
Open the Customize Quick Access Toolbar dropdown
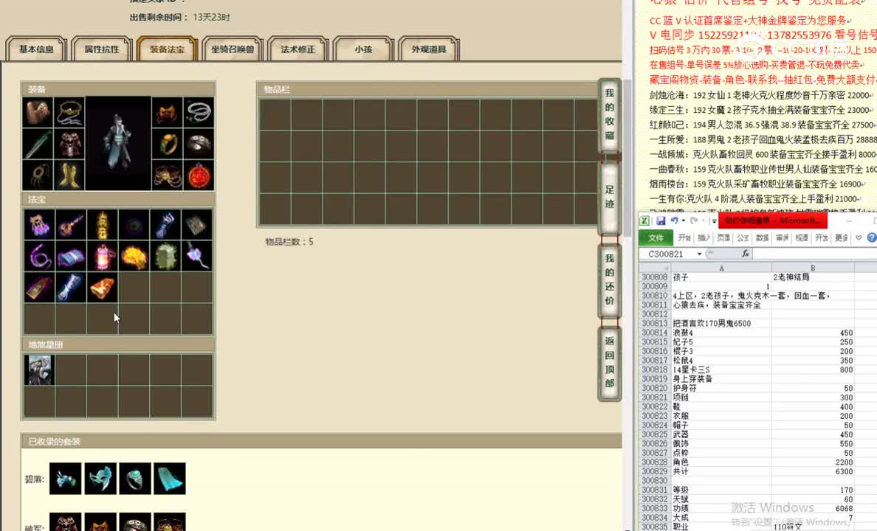pos(715,221)
